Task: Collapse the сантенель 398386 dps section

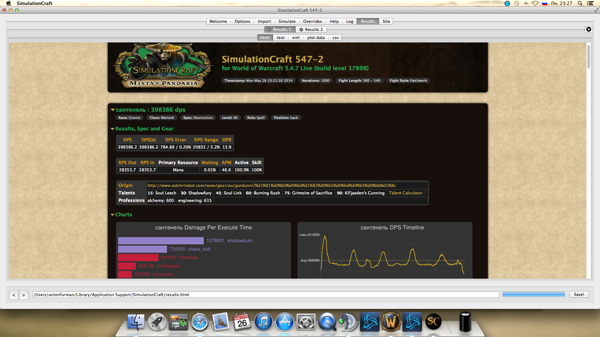Action: click(x=113, y=110)
